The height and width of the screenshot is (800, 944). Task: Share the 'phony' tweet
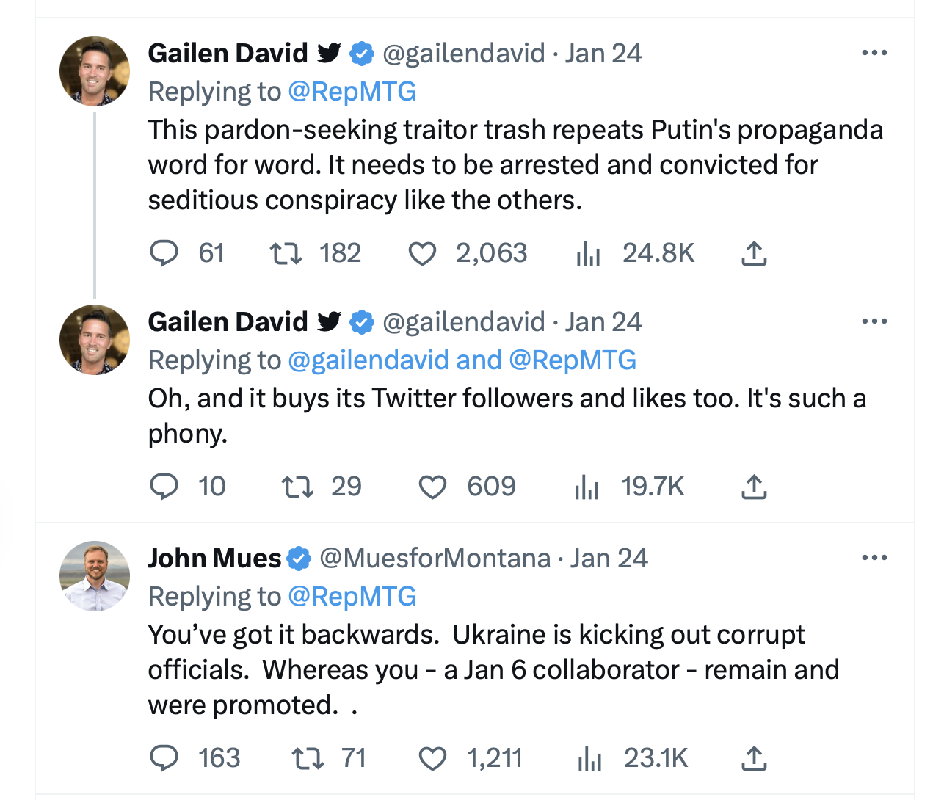pos(754,487)
